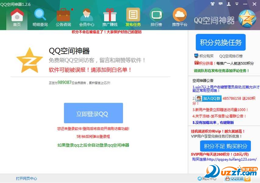The width and height of the screenshot is (260, 183).
Task: Click the QQ空间神器 star logo at top right
Action: coord(247,19)
